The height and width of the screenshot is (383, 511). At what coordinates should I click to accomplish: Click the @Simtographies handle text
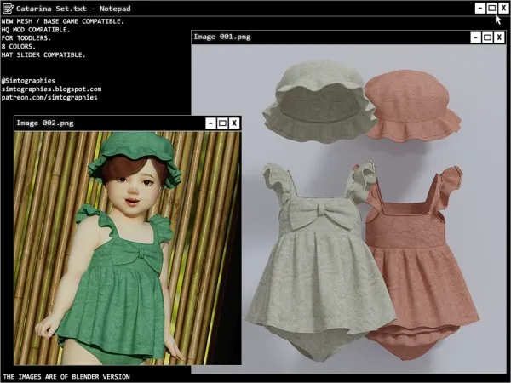point(30,81)
